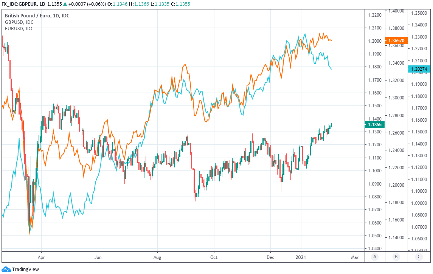The image size is (433, 274).
Task: Click the TradingView text link
Action: [25, 269]
